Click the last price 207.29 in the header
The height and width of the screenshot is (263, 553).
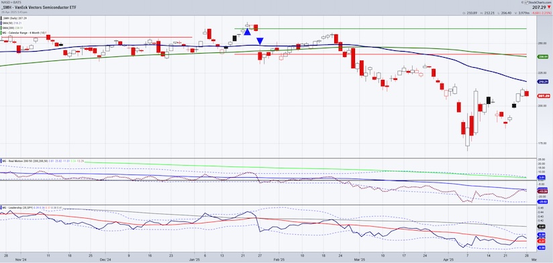click(539, 7)
